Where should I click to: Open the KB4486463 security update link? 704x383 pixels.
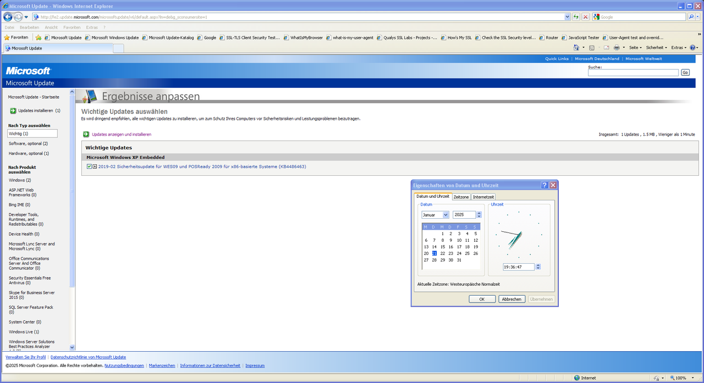(x=202, y=166)
